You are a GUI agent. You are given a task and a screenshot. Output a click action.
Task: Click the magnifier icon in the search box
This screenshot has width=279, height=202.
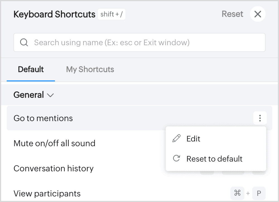pyautogui.click(x=24, y=42)
